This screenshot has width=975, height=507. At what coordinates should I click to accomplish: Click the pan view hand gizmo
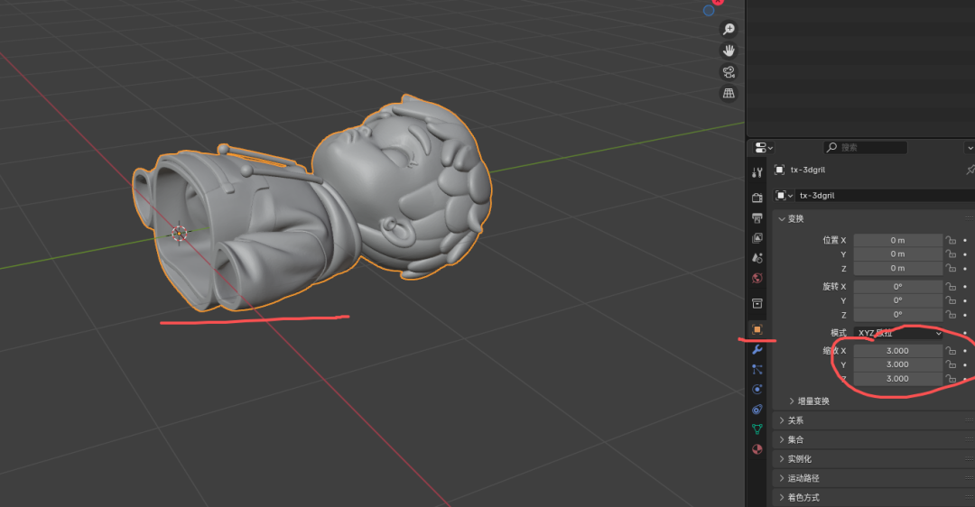pos(729,51)
